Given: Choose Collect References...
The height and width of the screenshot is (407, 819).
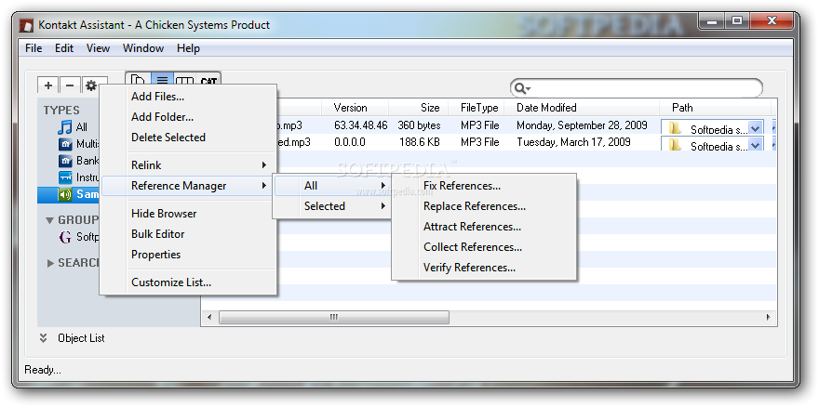Looking at the screenshot, I should 484,247.
